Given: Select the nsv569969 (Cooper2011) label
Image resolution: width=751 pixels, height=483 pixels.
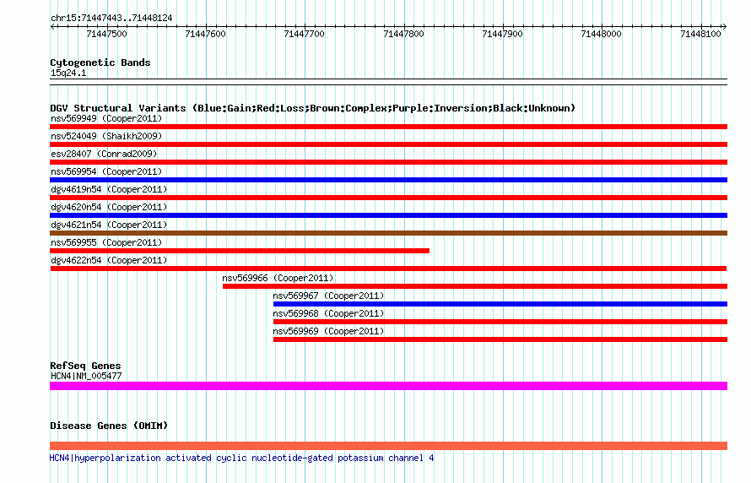Looking at the screenshot, I should pos(328,331).
